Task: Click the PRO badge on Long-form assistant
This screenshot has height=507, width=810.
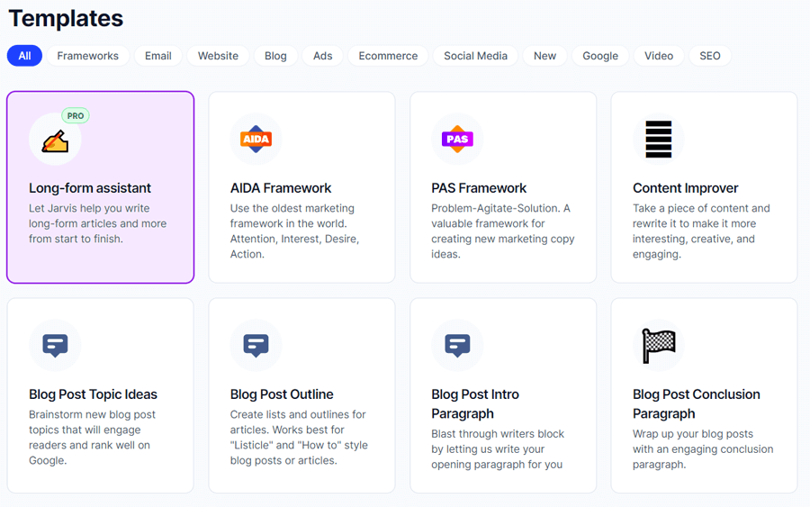Action: coord(76,116)
